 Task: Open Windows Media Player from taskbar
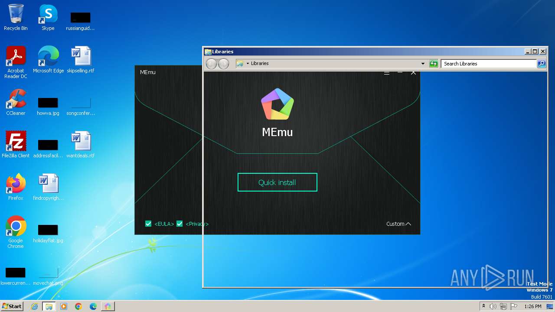[x=64, y=306]
